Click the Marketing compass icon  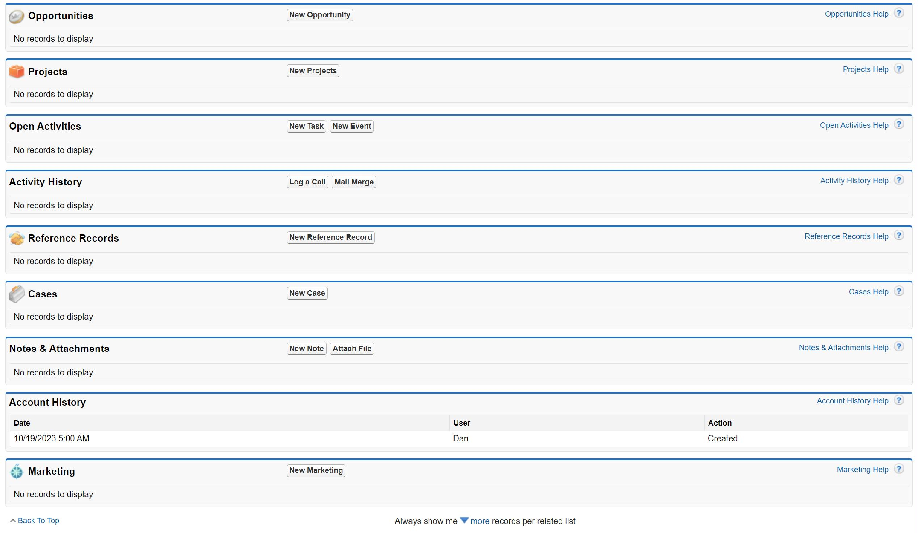point(17,471)
